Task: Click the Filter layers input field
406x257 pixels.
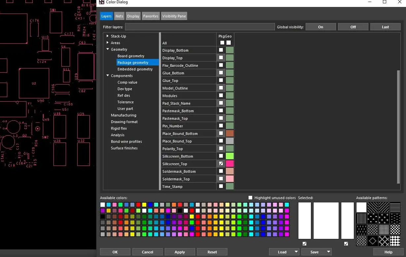Action: (x=200, y=27)
